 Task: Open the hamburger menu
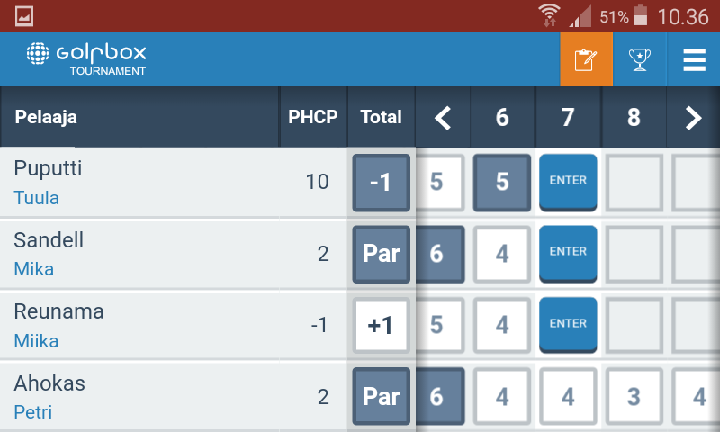coord(694,59)
